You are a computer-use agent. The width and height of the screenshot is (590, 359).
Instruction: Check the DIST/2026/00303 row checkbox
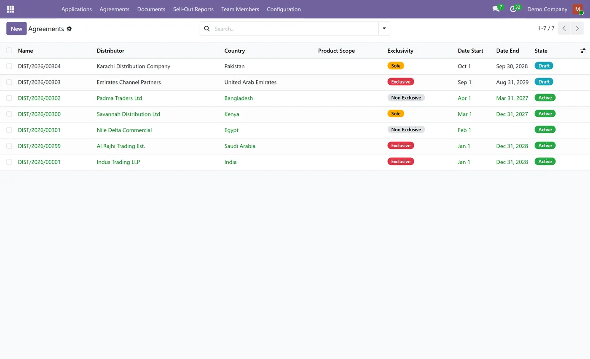[x=9, y=82]
